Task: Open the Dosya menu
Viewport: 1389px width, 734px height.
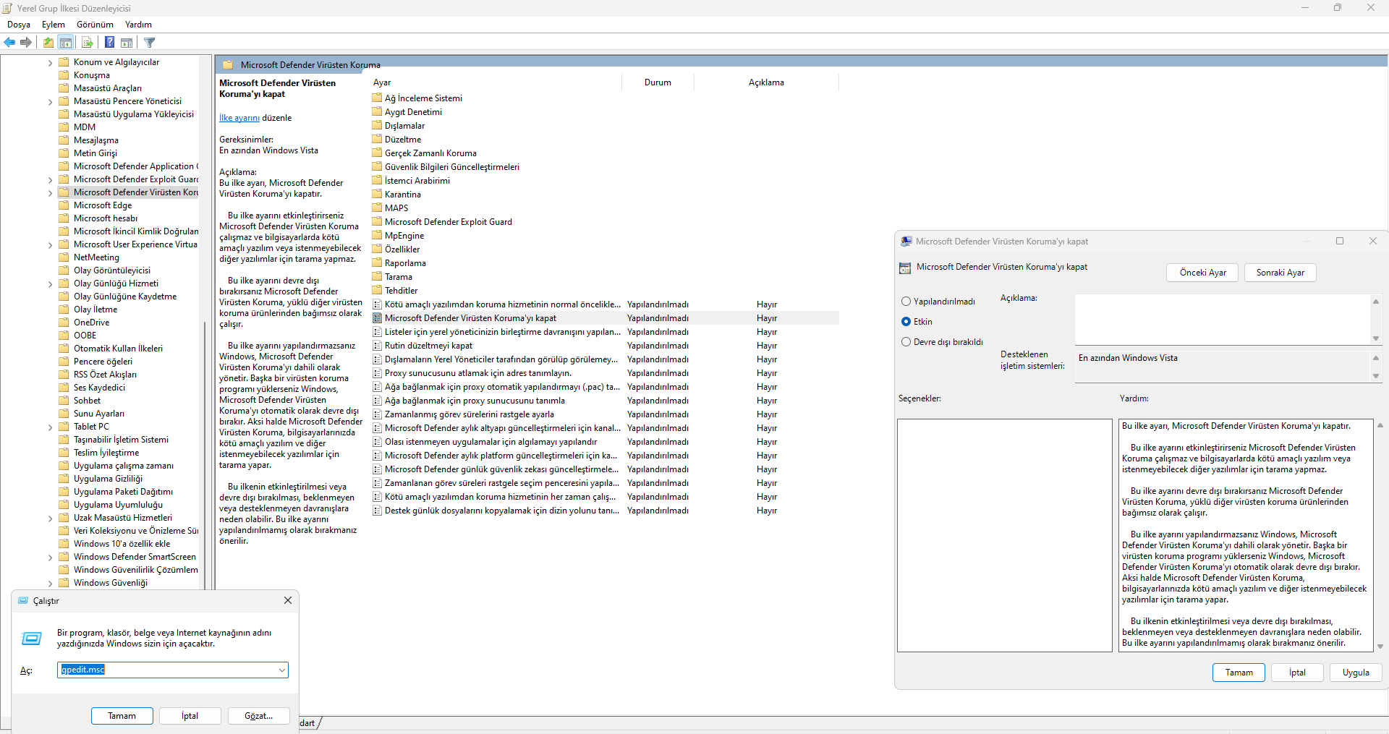Action: [19, 25]
